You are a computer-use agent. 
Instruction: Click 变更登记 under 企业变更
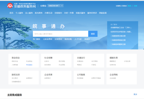(47, 78)
